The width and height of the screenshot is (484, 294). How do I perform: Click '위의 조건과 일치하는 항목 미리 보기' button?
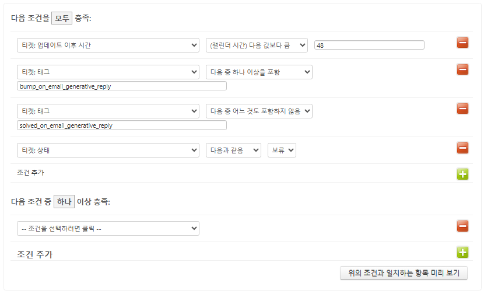point(404,272)
